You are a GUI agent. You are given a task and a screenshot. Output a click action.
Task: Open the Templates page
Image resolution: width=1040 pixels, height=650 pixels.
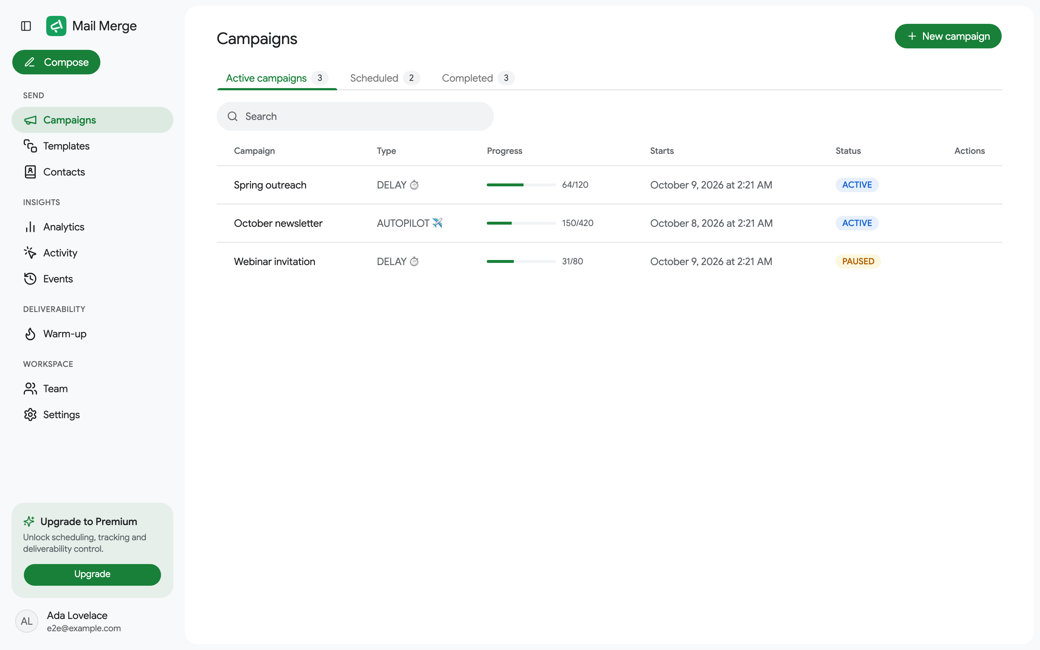click(x=92, y=146)
